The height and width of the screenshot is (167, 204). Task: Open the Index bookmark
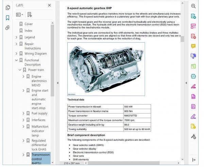(28, 30)
